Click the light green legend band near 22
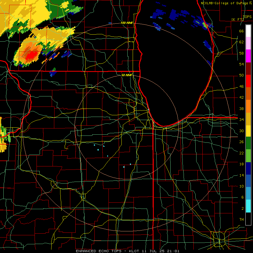The image size is (253, 253). [x=248, y=156]
